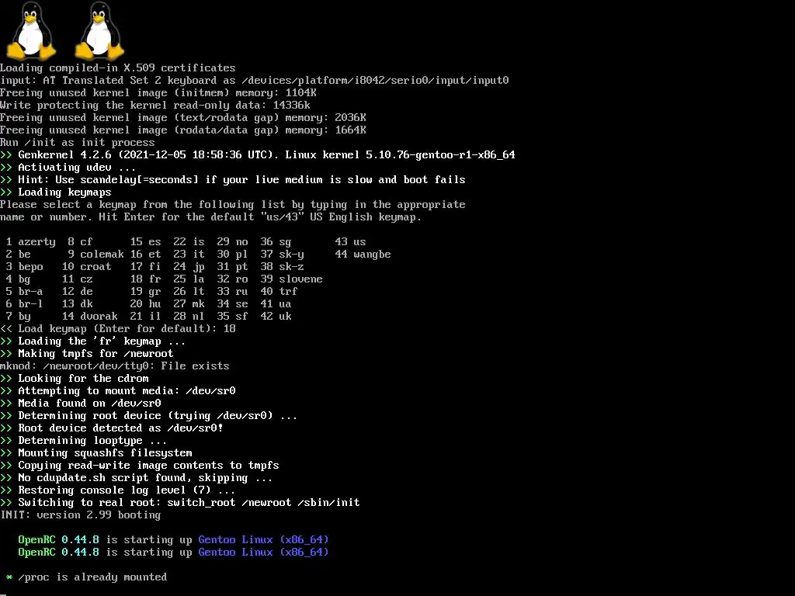The image size is (795, 596).
Task: Click 'Attempting to mount media: /dev/sr0' line
Action: coord(118,391)
